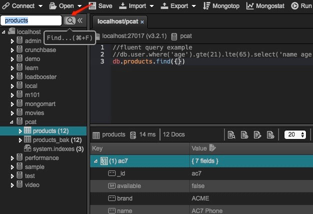This screenshot has height=214, width=313.
Task: Click the Import toolbar button
Action: [133, 6]
